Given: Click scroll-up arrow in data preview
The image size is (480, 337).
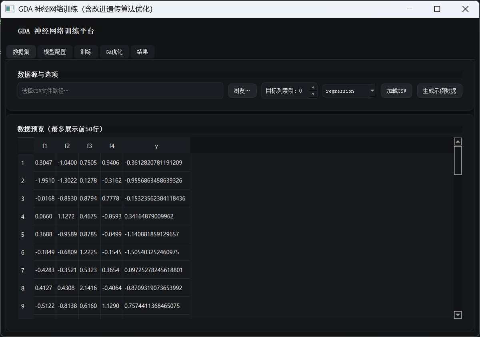Looking at the screenshot, I should (458, 141).
